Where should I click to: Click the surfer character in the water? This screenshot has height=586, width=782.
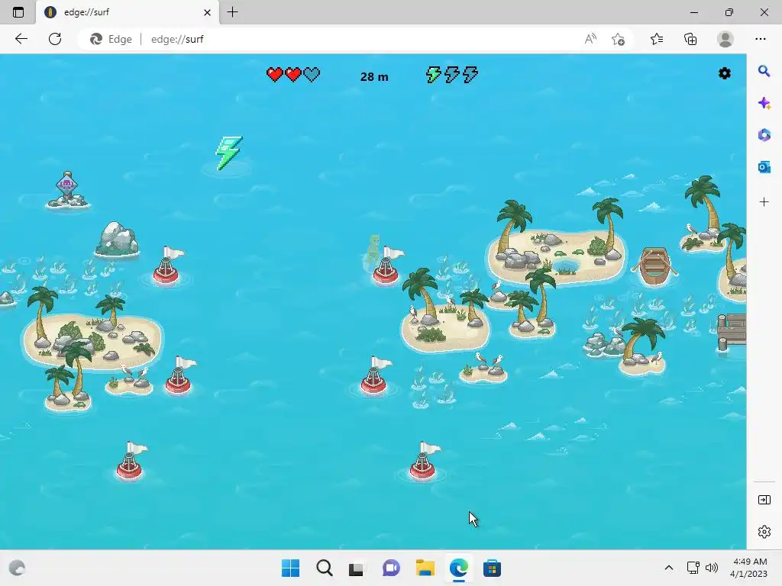click(373, 253)
